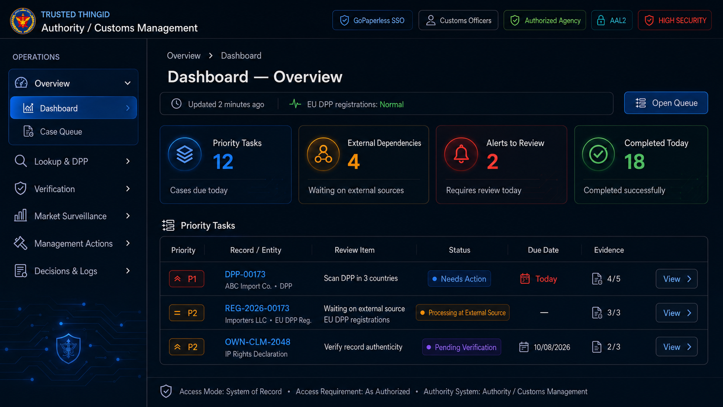The width and height of the screenshot is (723, 407).
Task: Open the REG-2026-00173 record link
Action: coord(257,308)
